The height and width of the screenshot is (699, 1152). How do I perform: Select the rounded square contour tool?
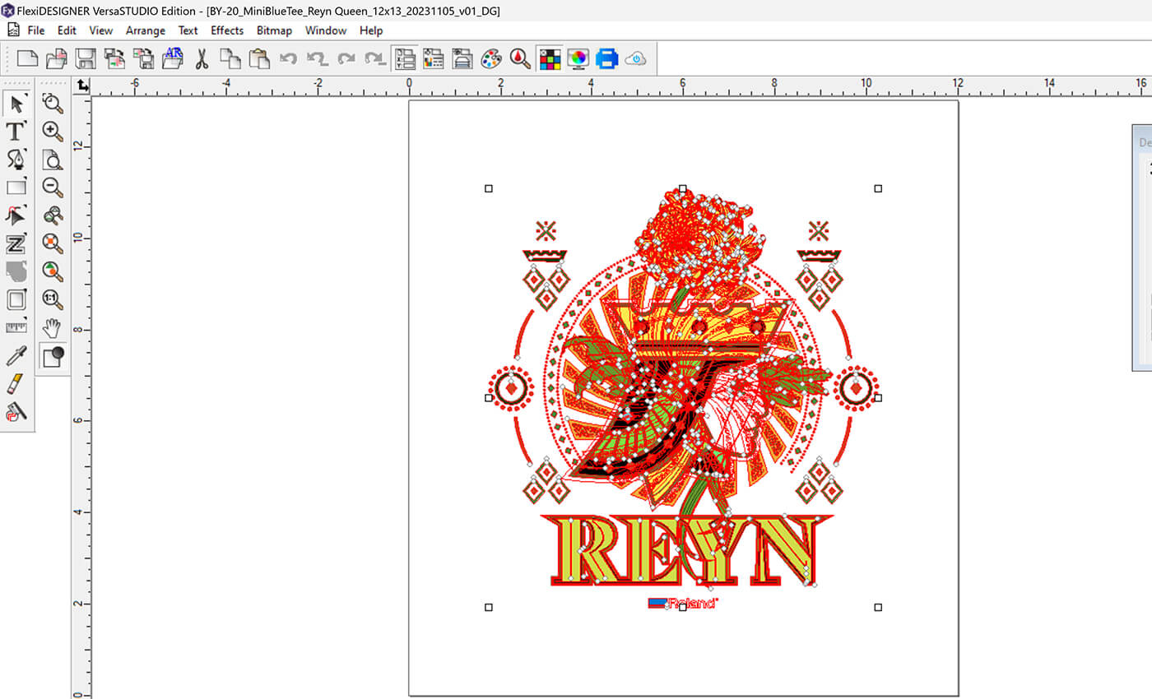[x=16, y=299]
